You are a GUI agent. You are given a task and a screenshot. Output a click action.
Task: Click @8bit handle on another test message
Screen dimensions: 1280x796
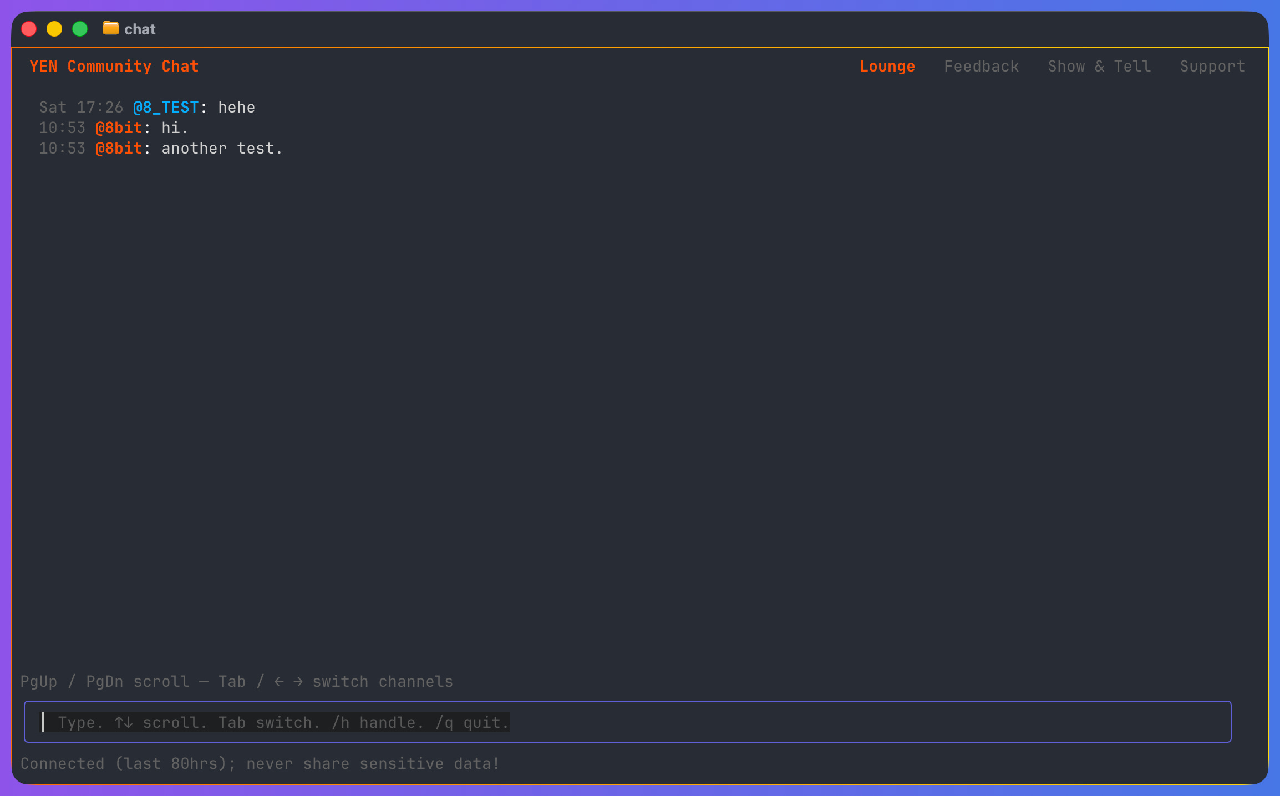point(119,149)
